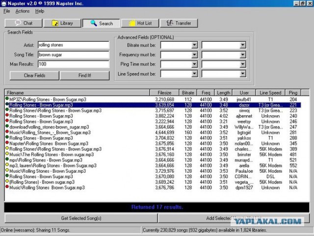Screen dimensions: 314x236
Task: Select Music\Rolling_Stones_-_Brown_Sugar.mp3 file
Action: (50, 132)
